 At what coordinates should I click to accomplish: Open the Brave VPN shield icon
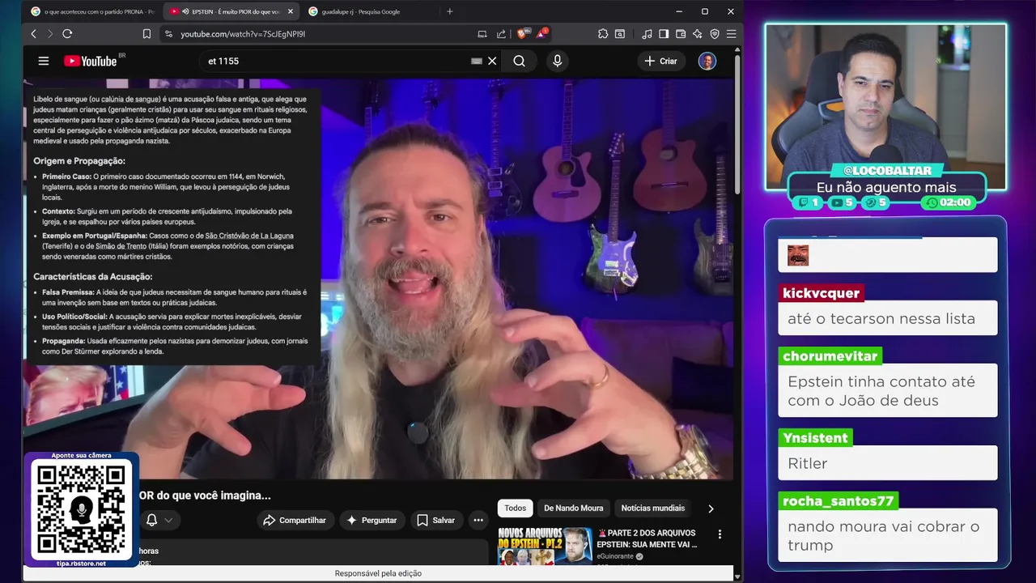point(715,34)
